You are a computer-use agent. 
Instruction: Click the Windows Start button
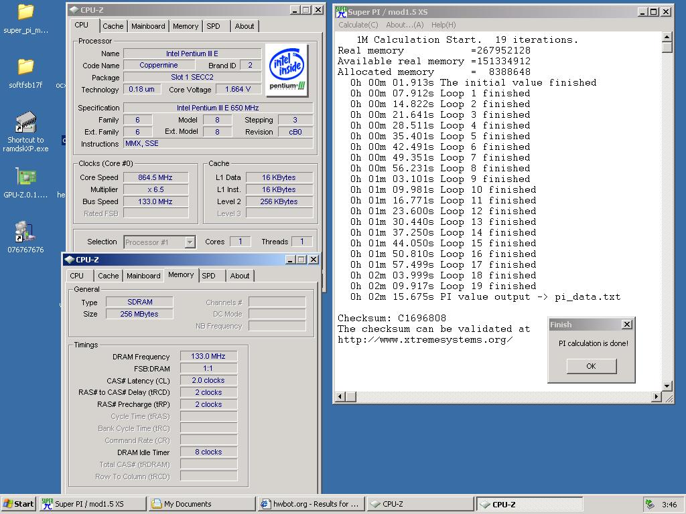(x=18, y=504)
